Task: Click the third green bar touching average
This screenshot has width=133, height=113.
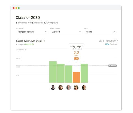Action: (x=69, y=74)
